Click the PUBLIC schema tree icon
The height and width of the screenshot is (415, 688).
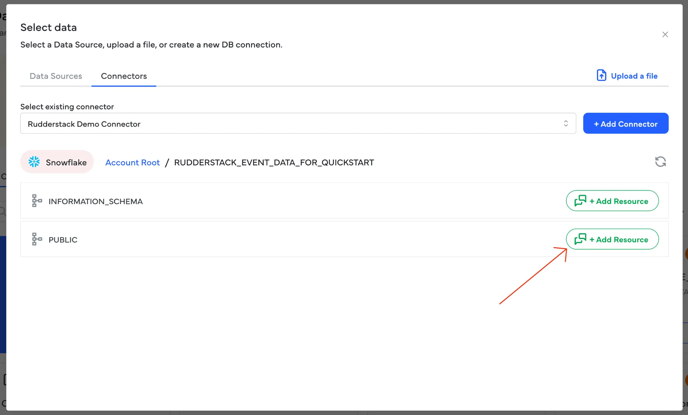[x=37, y=239]
